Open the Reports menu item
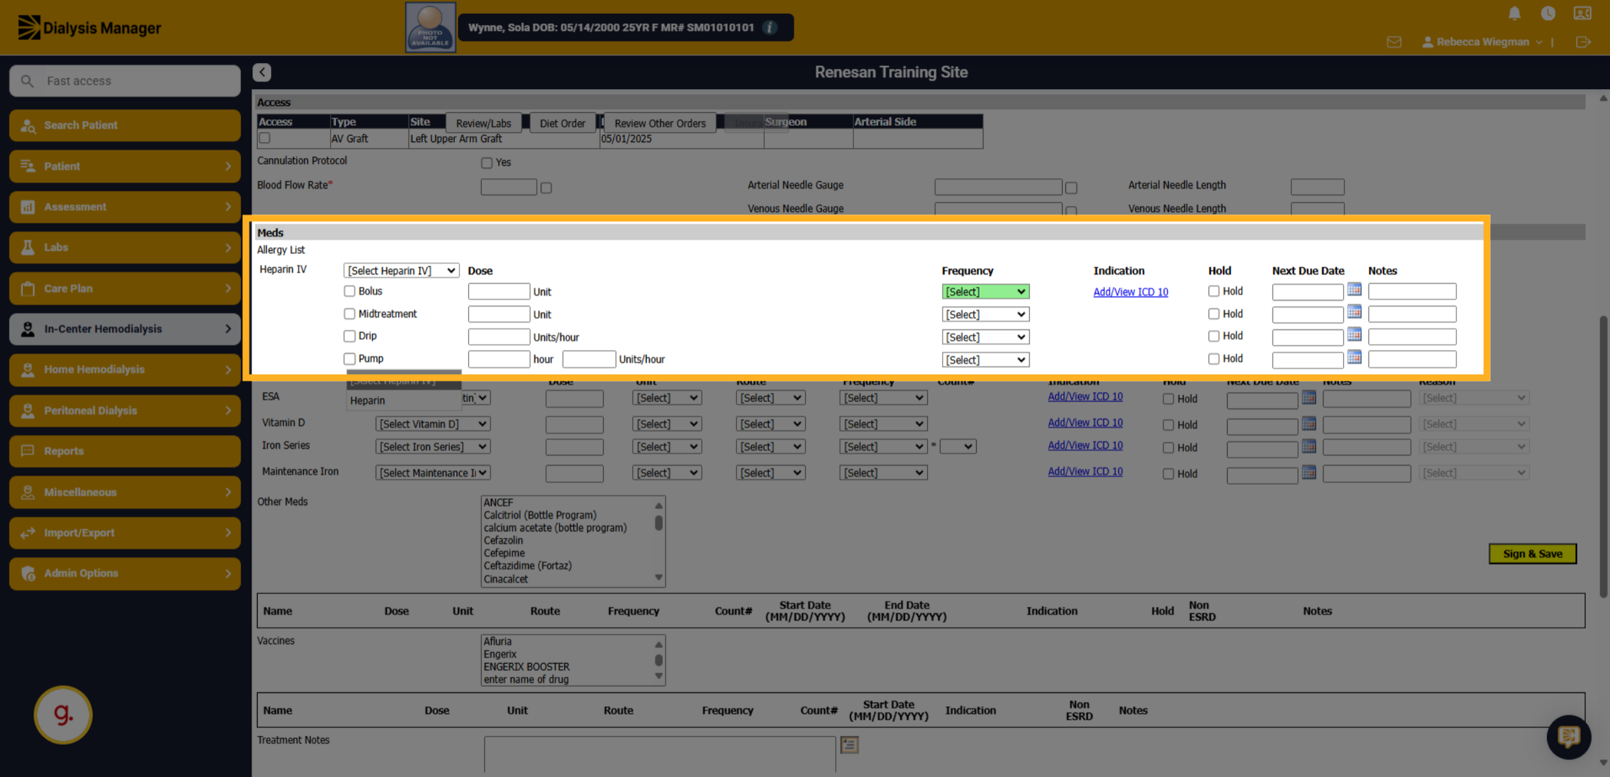The image size is (1610, 777). [x=125, y=451]
